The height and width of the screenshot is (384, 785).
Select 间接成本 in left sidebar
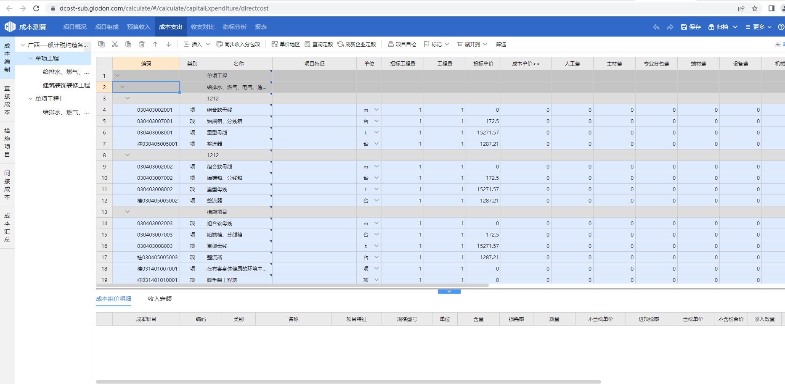pos(7,185)
